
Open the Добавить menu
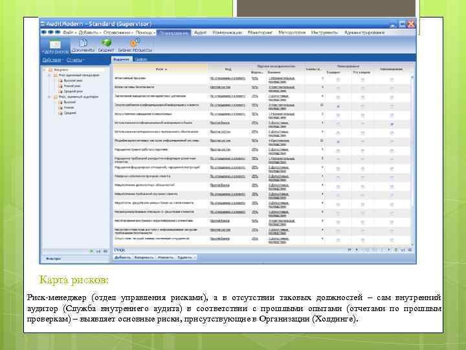(90, 32)
